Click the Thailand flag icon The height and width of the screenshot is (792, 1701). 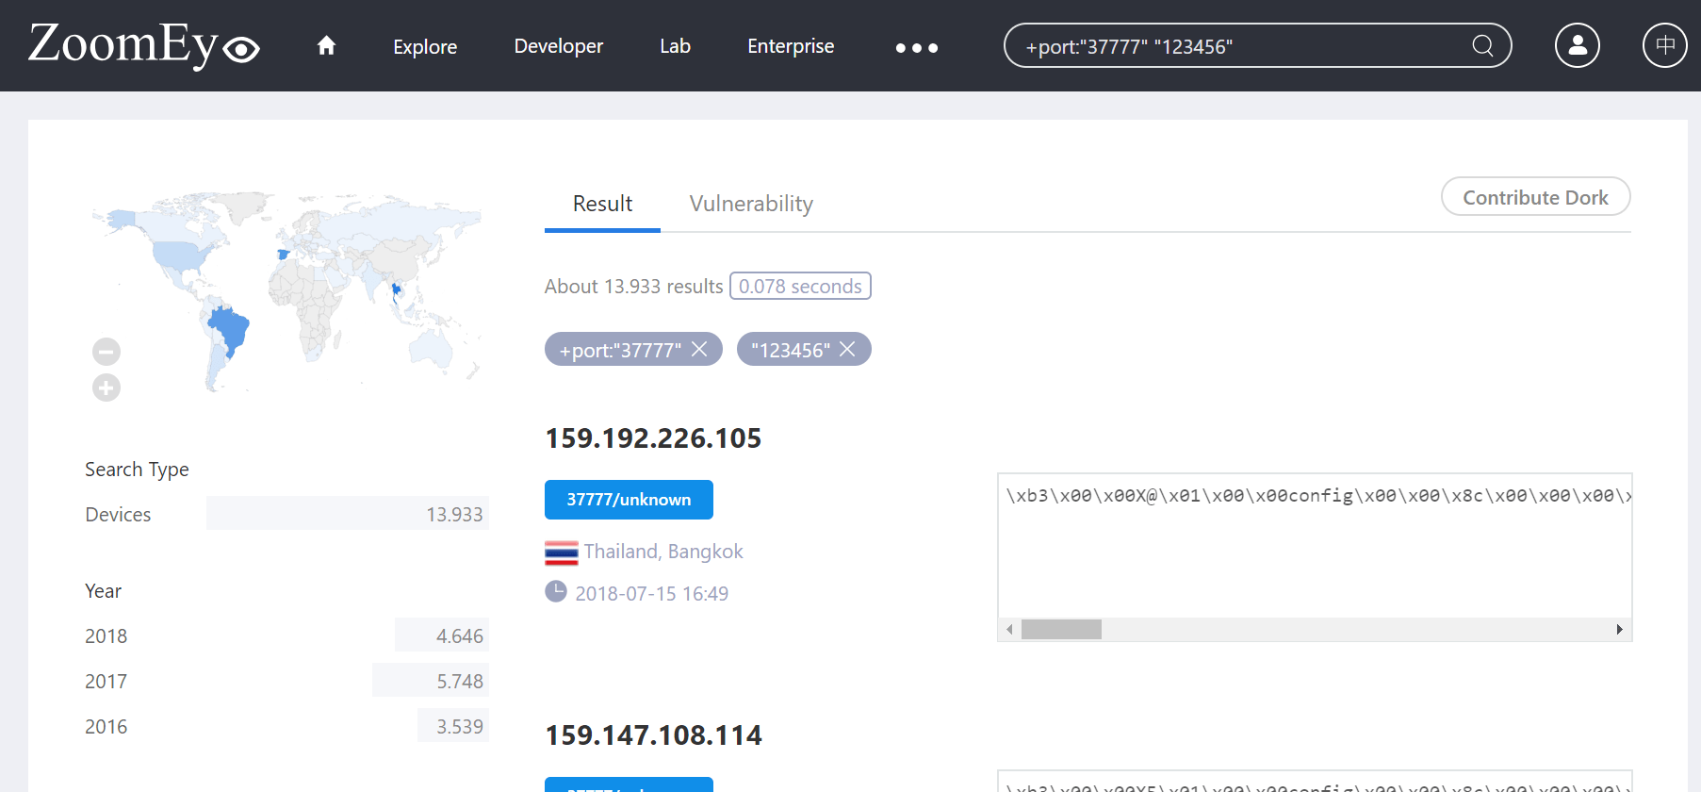[561, 553]
